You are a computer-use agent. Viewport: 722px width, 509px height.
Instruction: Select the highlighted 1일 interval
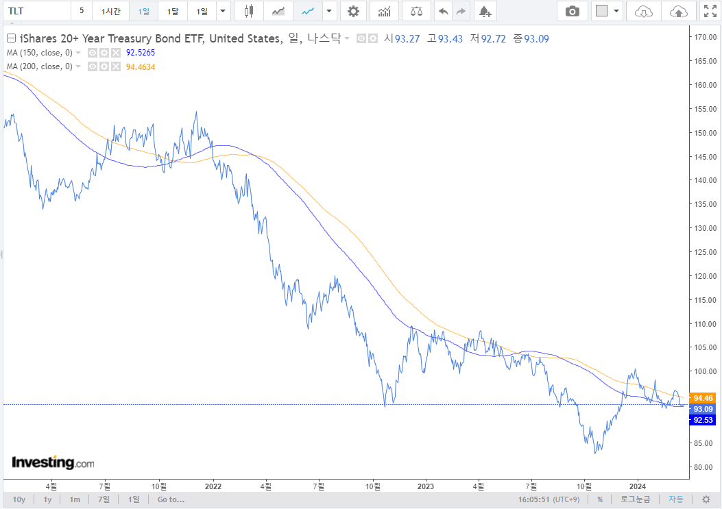pyautogui.click(x=144, y=11)
